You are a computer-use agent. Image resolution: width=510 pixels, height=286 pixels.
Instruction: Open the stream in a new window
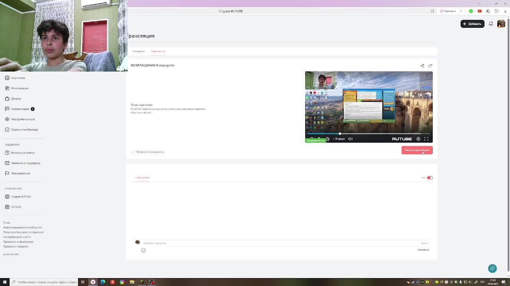tap(430, 66)
